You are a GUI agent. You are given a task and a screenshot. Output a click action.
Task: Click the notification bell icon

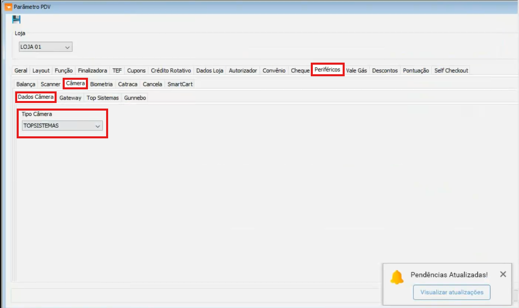click(x=397, y=277)
